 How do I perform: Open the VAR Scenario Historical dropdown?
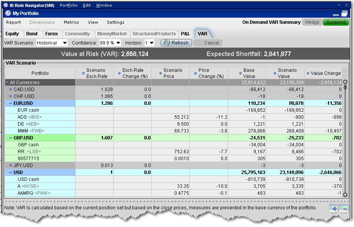tap(52, 43)
